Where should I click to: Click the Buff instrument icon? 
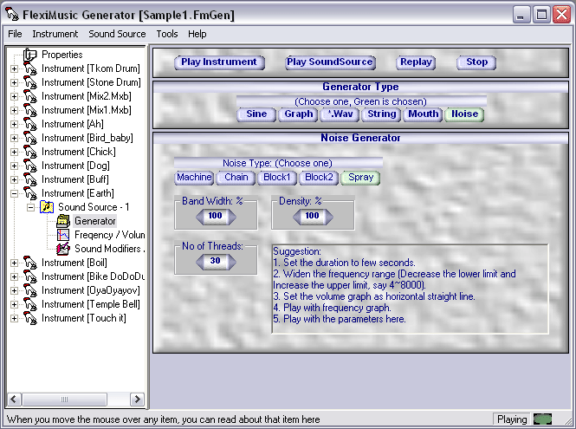(30, 179)
